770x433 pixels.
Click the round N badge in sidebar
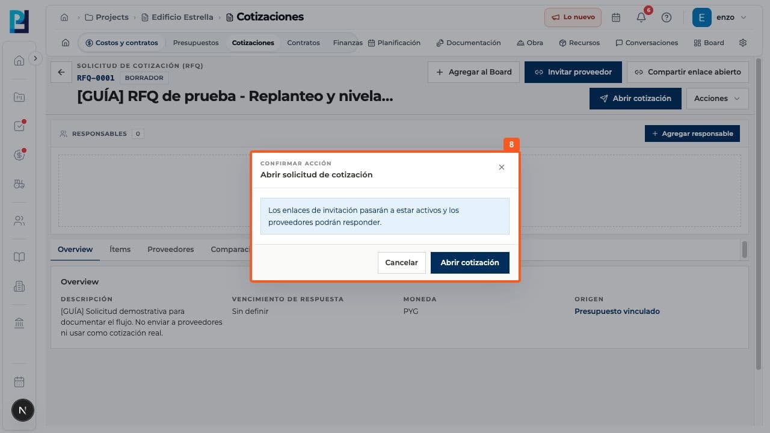tap(23, 411)
